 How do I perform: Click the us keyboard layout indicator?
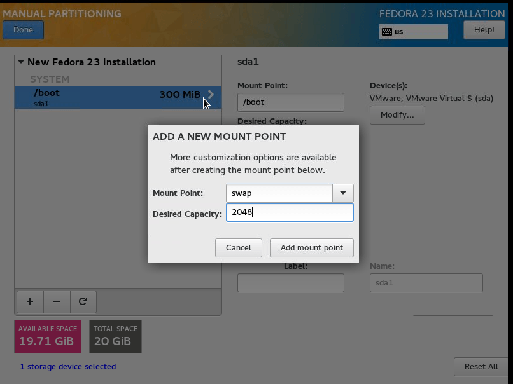414,32
